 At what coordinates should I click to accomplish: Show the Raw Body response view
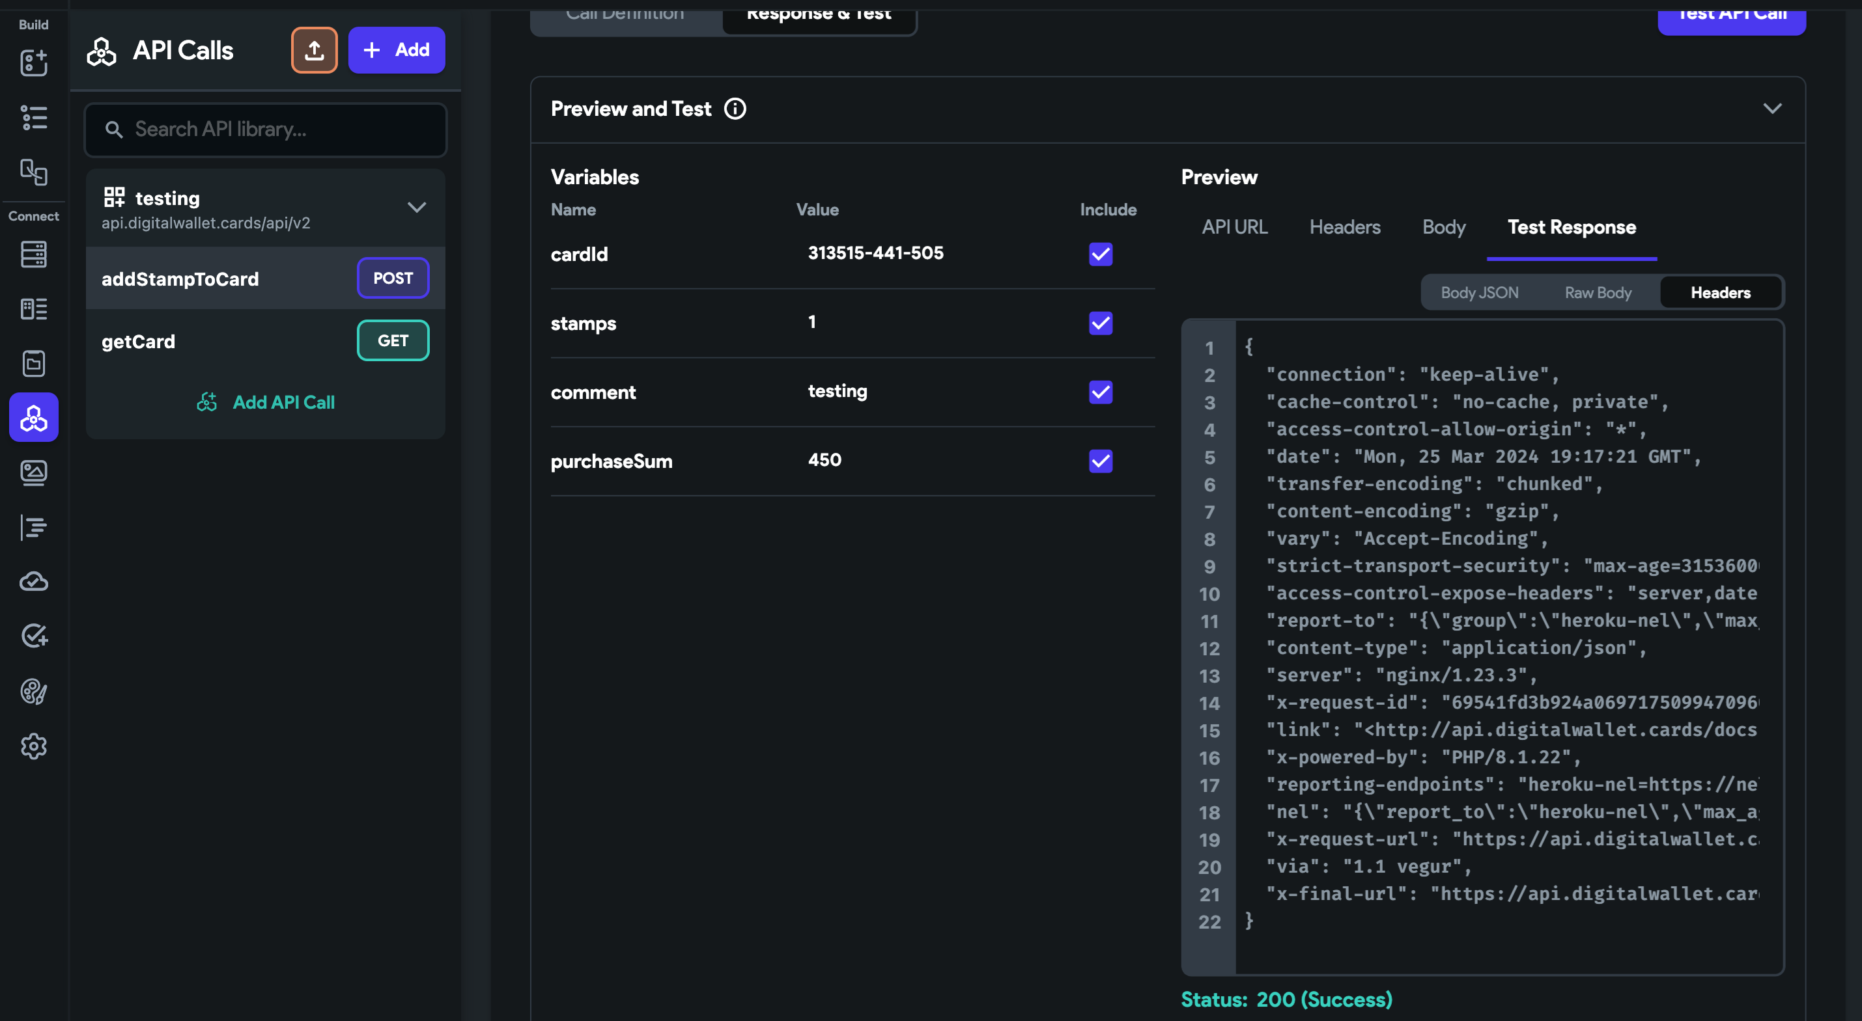tap(1598, 292)
